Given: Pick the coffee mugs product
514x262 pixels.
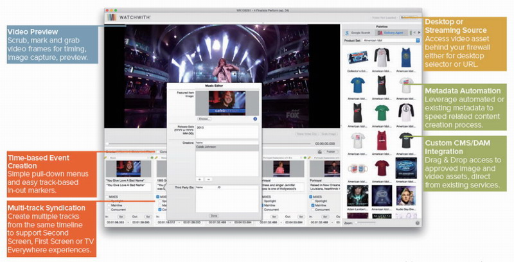Looking at the screenshot, I should tap(358, 168).
